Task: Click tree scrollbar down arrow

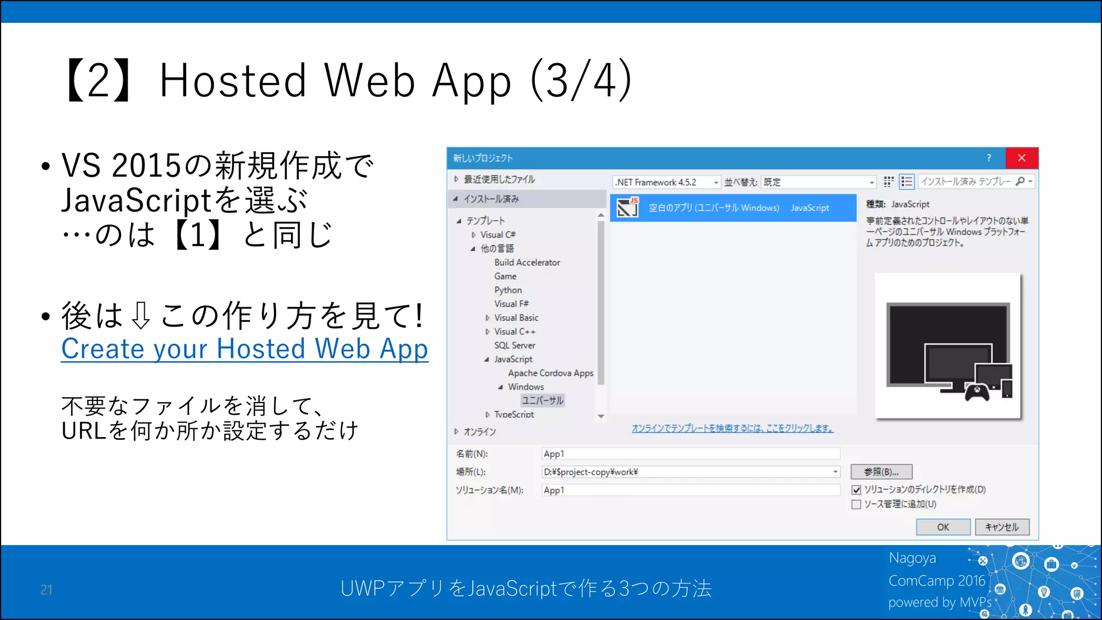Action: point(601,416)
